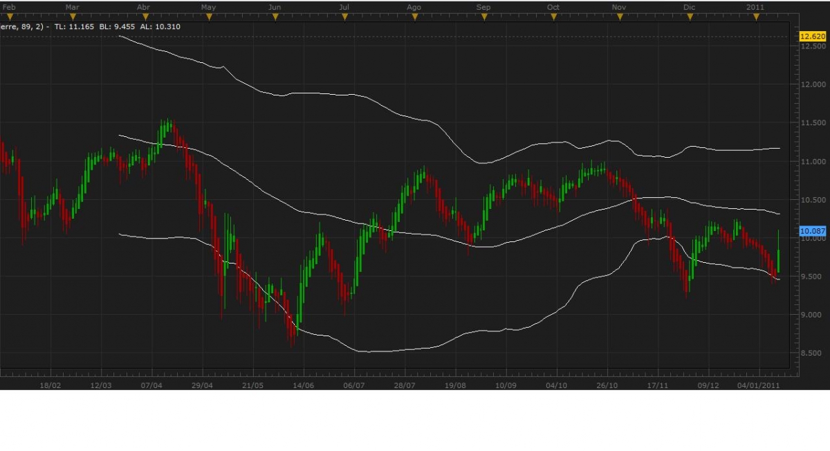
Task: Click the Ago month triangle marker
Action: [x=414, y=16]
